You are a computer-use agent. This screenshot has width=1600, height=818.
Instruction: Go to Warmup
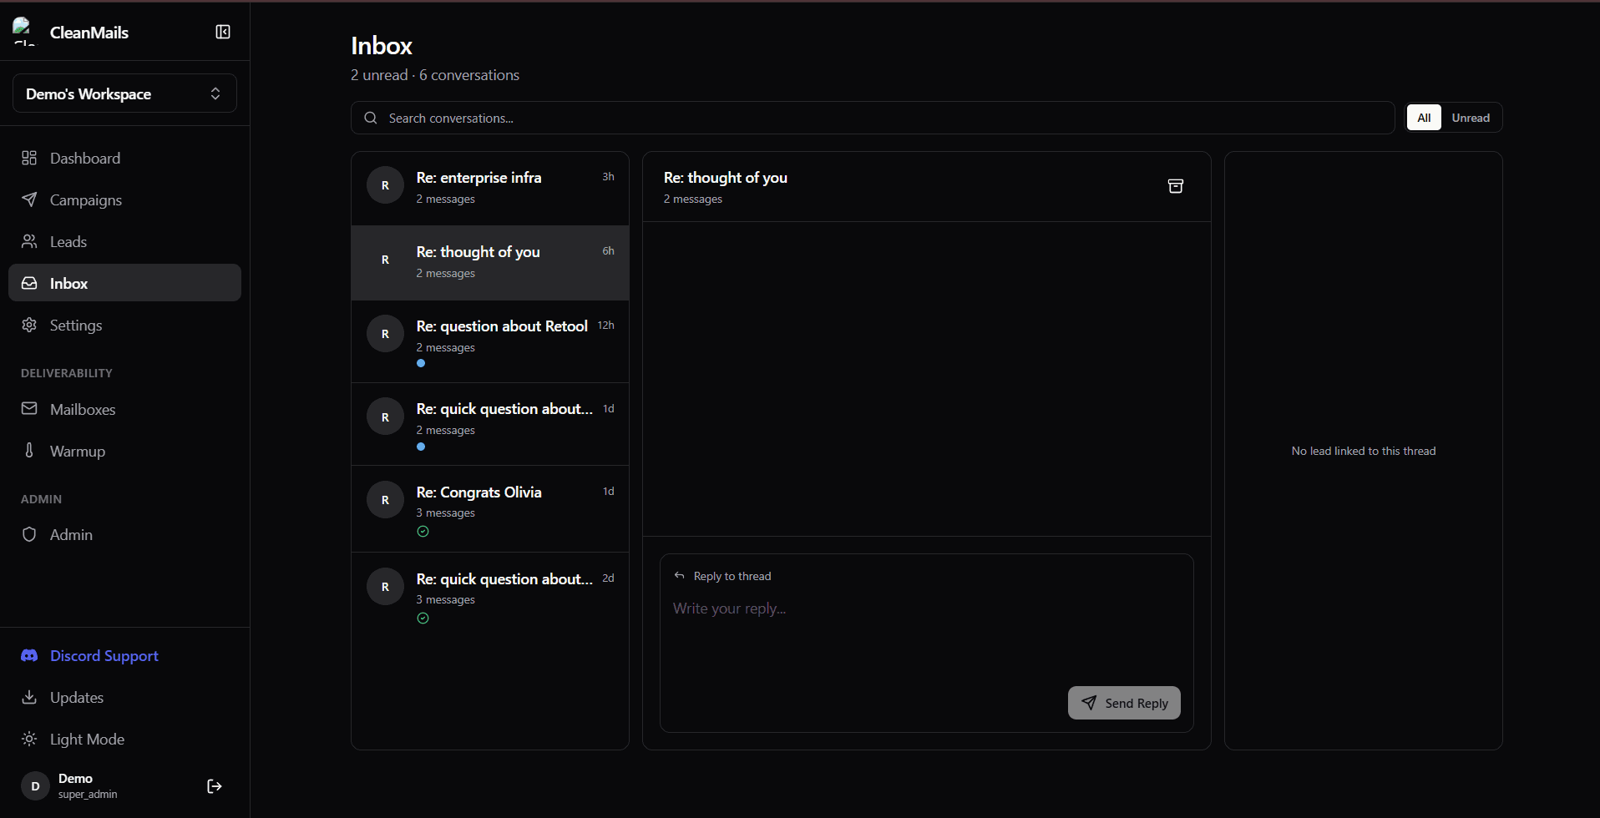pos(124,452)
